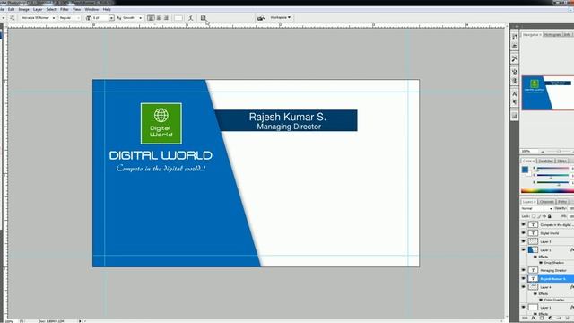Click the anti-aliasing aa icon
The width and height of the screenshot is (574, 323).
pos(119,18)
